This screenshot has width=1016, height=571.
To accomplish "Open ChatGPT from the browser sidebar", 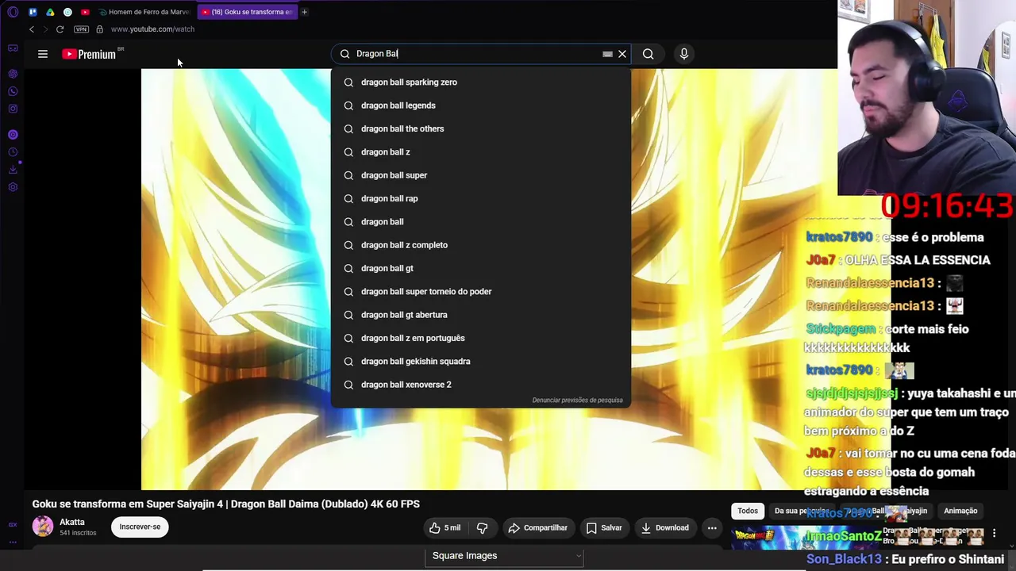I will point(13,74).
